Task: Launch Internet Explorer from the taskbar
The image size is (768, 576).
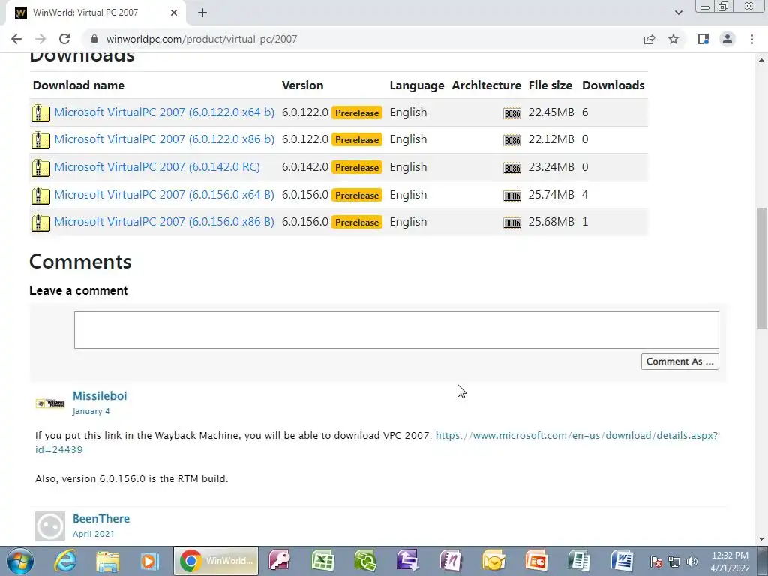Action: (65, 561)
